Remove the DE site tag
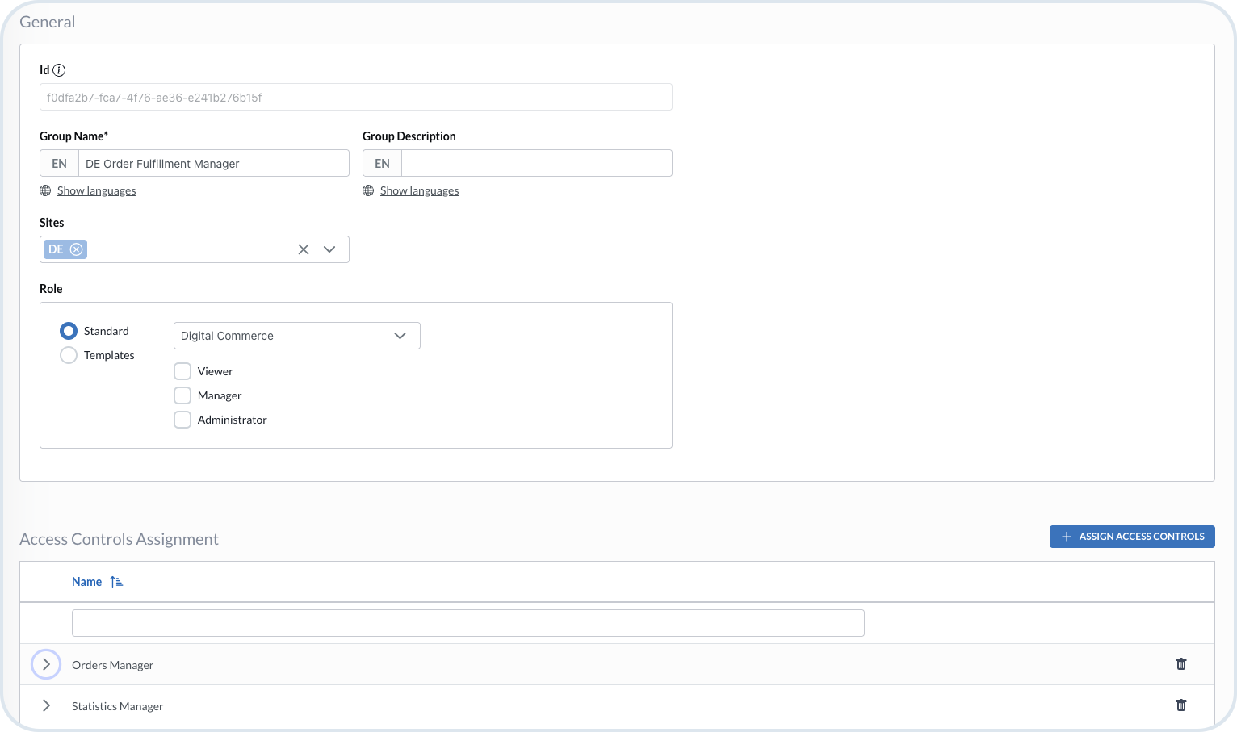The image size is (1237, 732). pyautogui.click(x=76, y=249)
